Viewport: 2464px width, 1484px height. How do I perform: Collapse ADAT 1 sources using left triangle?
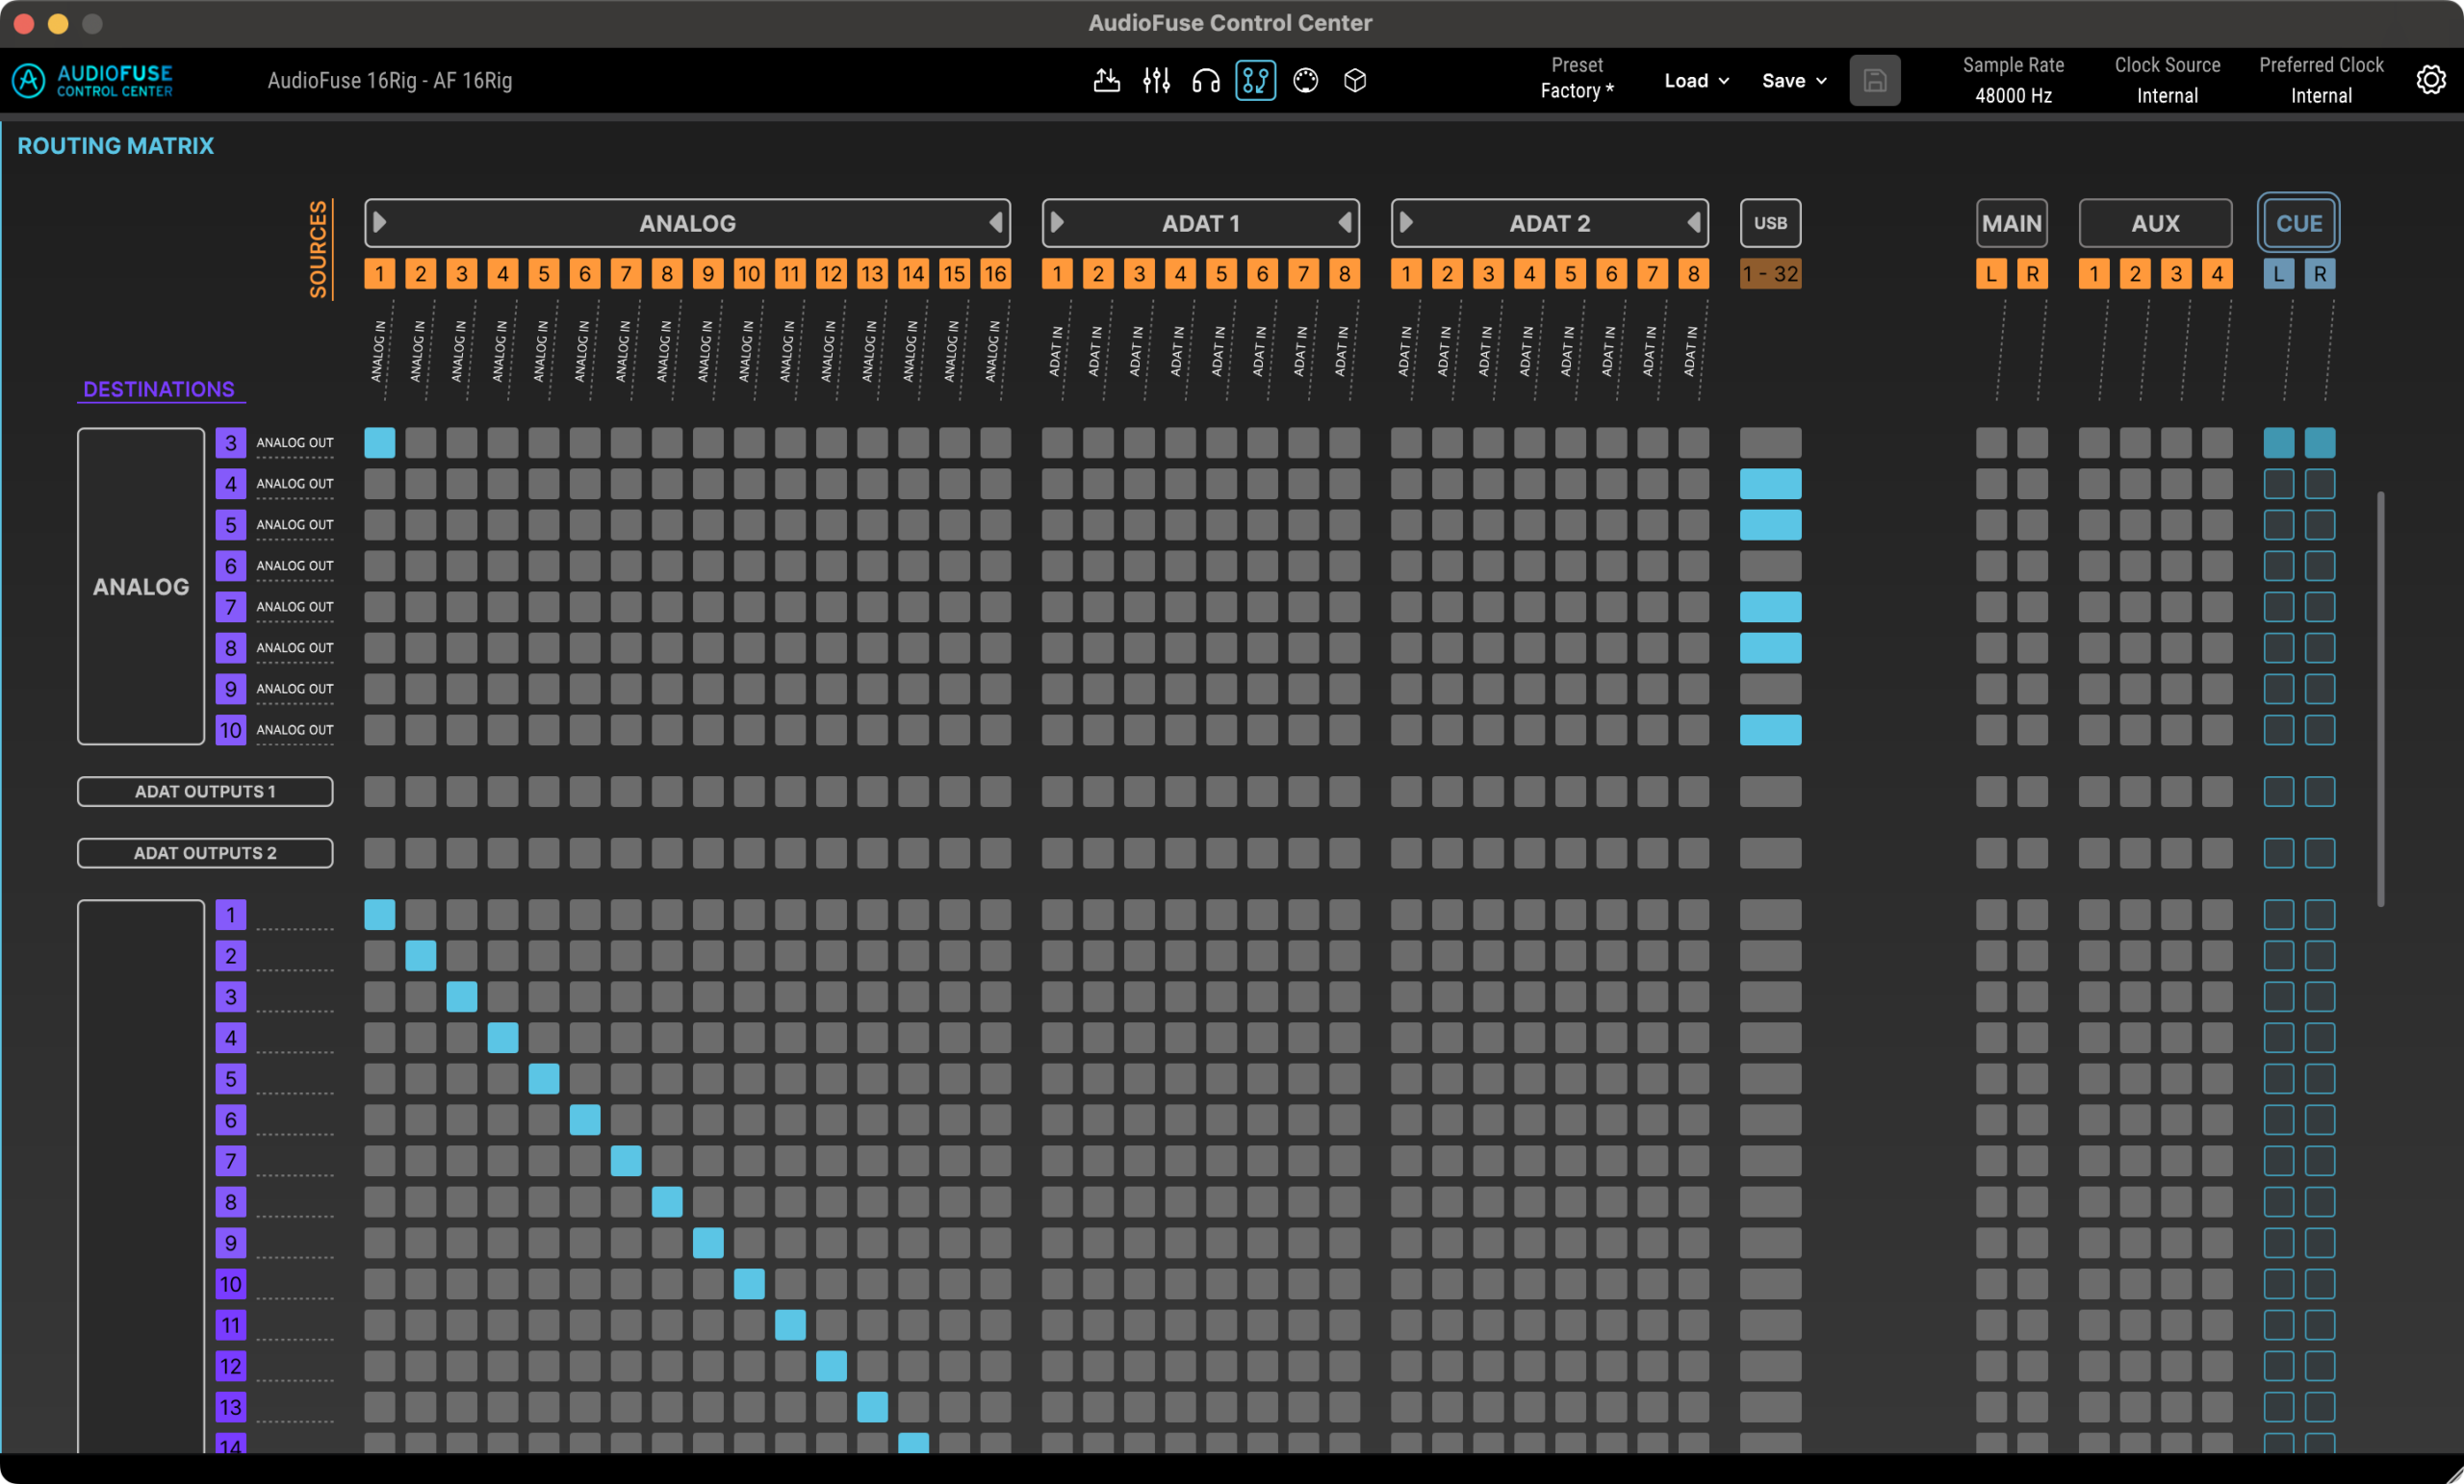pos(1057,222)
